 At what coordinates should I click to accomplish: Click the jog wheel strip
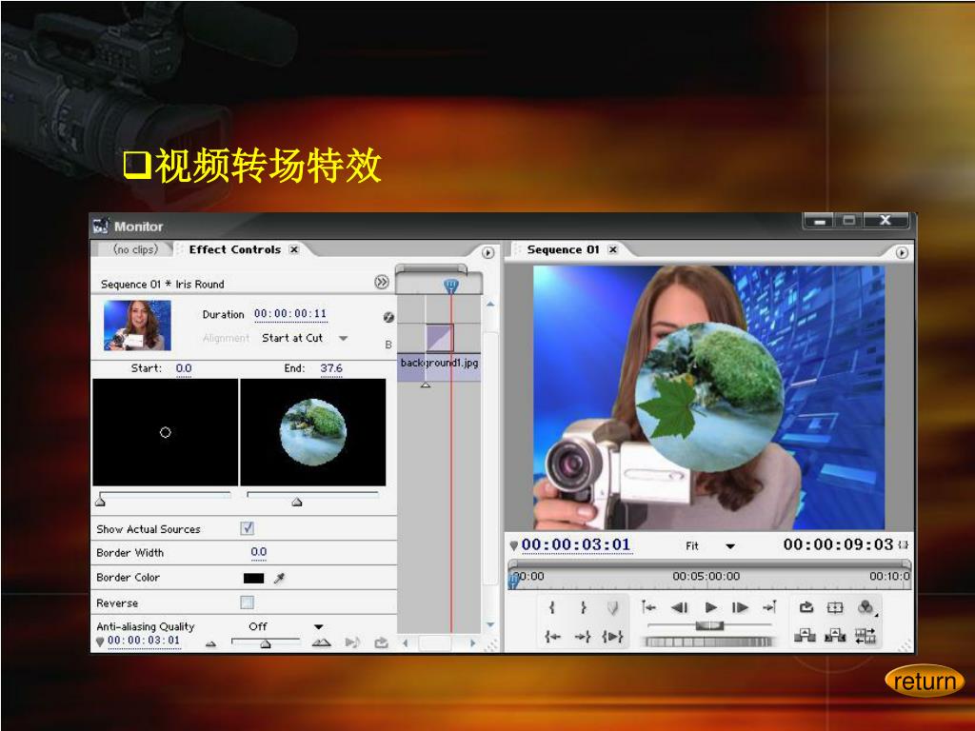tap(708, 641)
